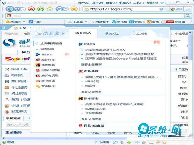Open the 帮助 menu
The width and height of the screenshot is (194, 145).
point(152,3)
